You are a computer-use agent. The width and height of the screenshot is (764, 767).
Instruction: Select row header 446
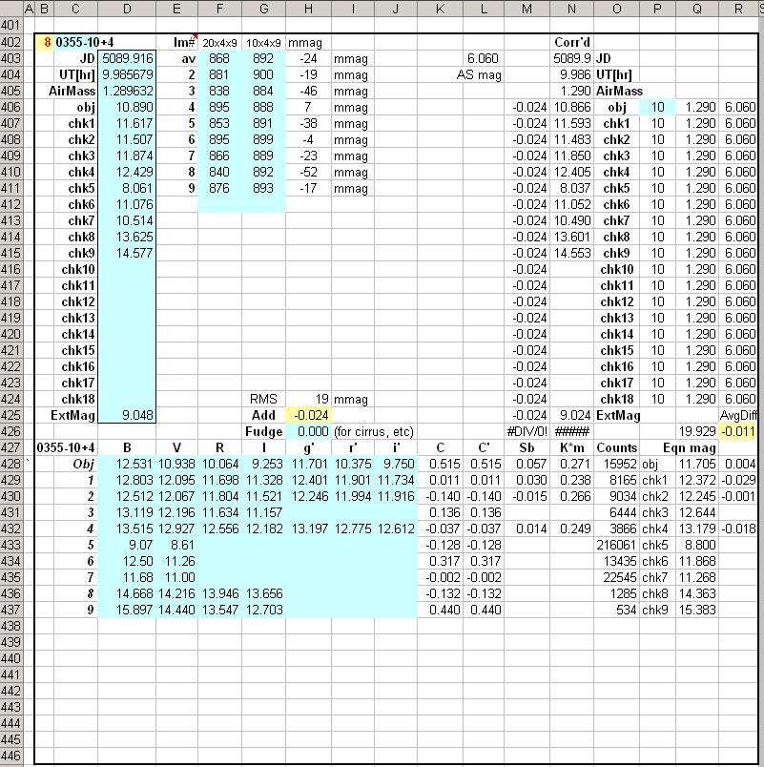[x=10, y=756]
